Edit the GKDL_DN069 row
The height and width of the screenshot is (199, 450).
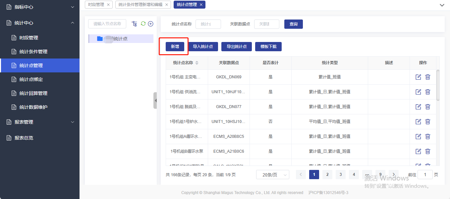coord(418,77)
